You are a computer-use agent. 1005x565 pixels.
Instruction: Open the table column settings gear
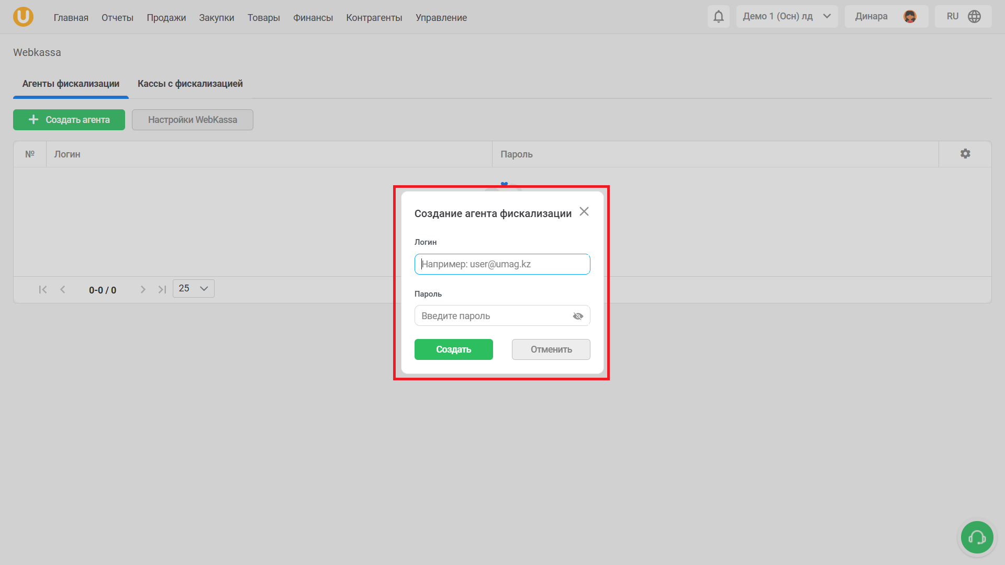tap(965, 154)
